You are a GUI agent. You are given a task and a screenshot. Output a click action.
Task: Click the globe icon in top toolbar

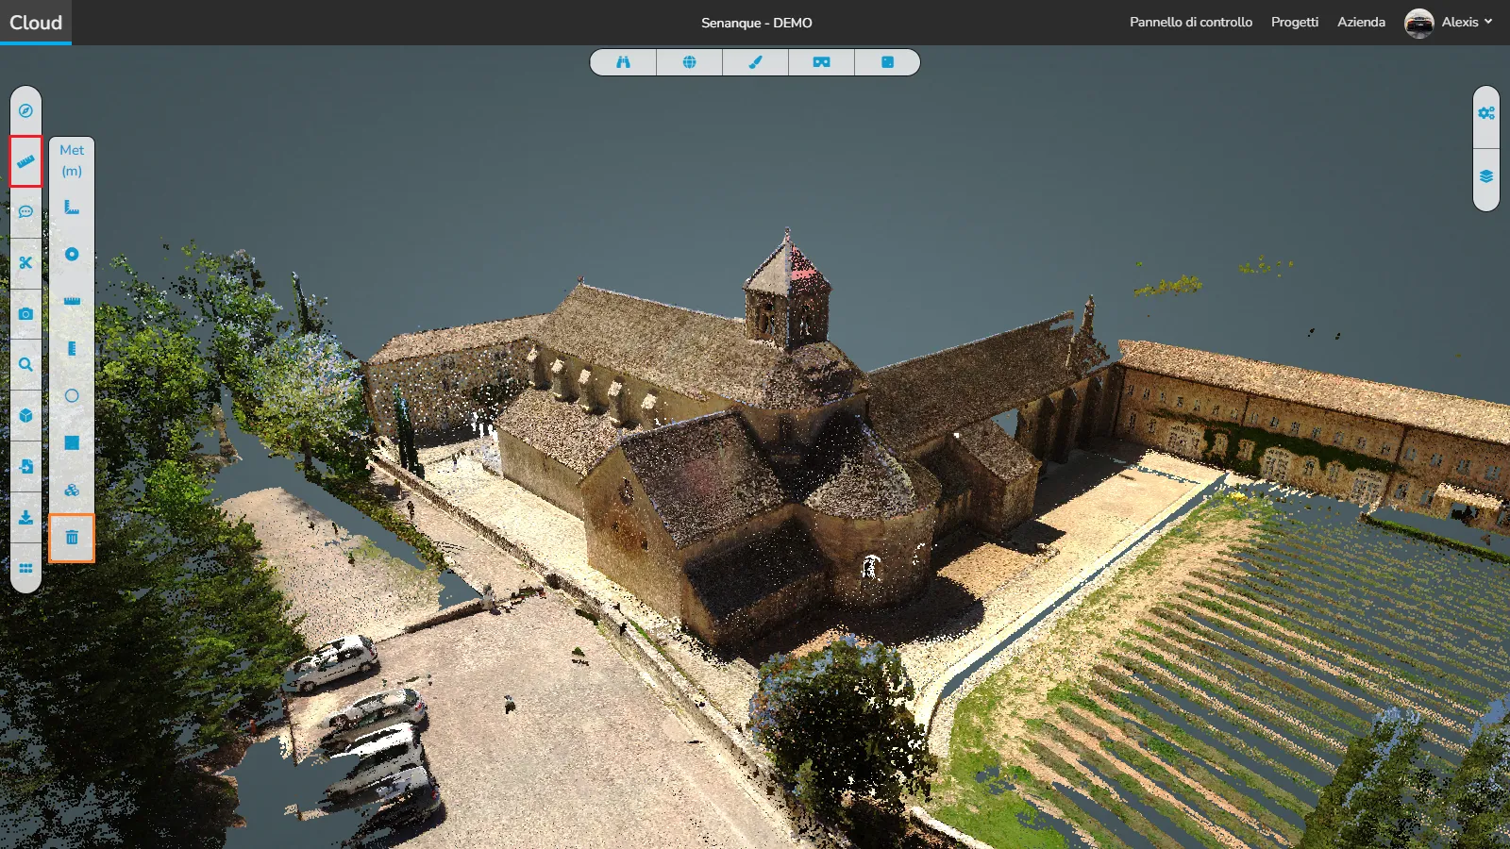[x=689, y=62]
